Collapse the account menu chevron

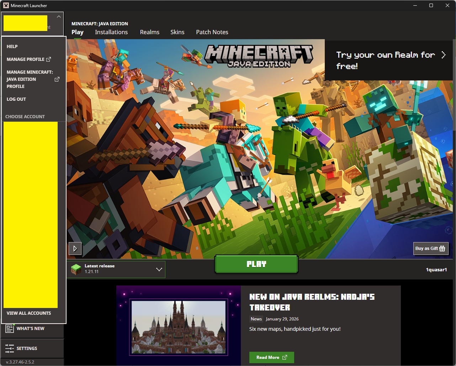pyautogui.click(x=59, y=17)
